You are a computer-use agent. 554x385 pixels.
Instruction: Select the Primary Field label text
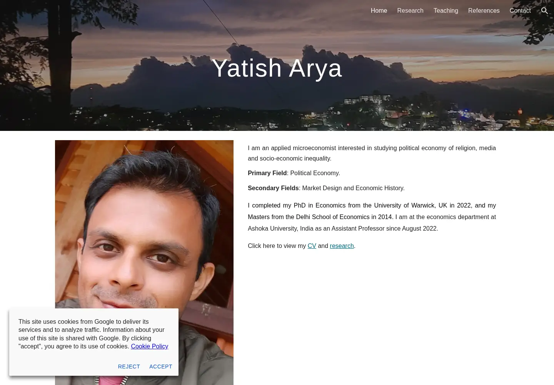(267, 173)
